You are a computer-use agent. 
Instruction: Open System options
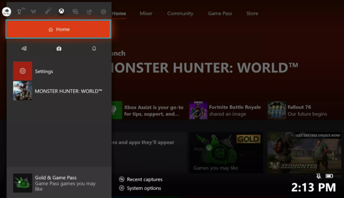click(140, 188)
